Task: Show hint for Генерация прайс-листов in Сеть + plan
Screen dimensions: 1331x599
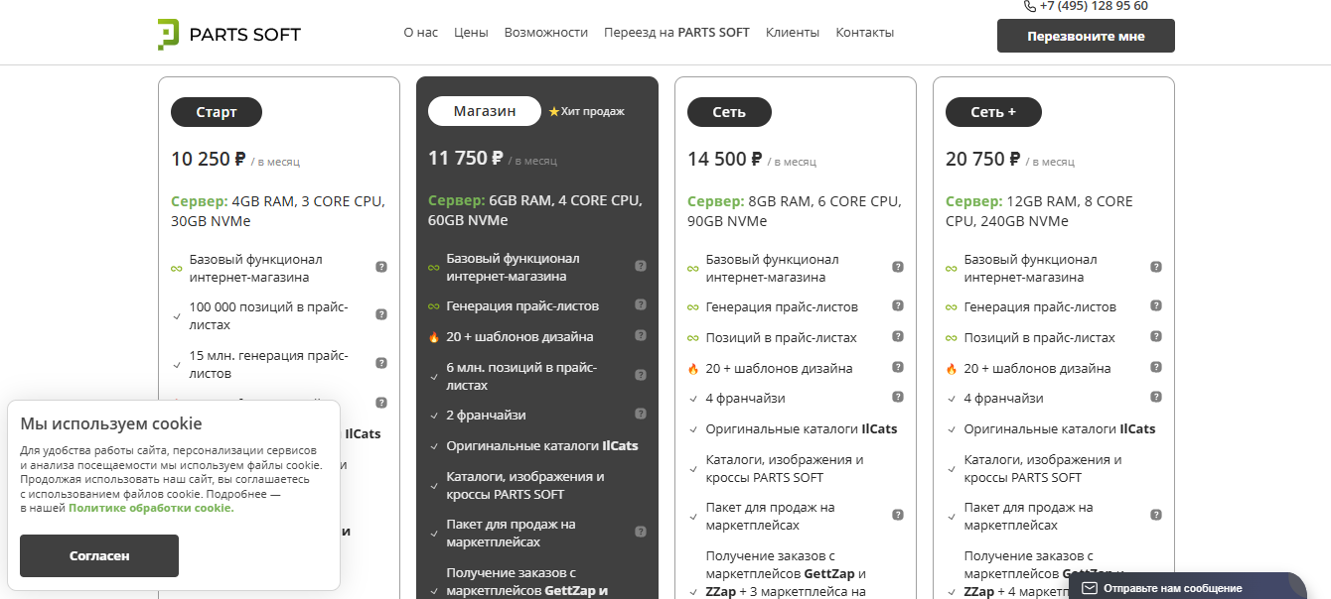Action: (x=1156, y=305)
